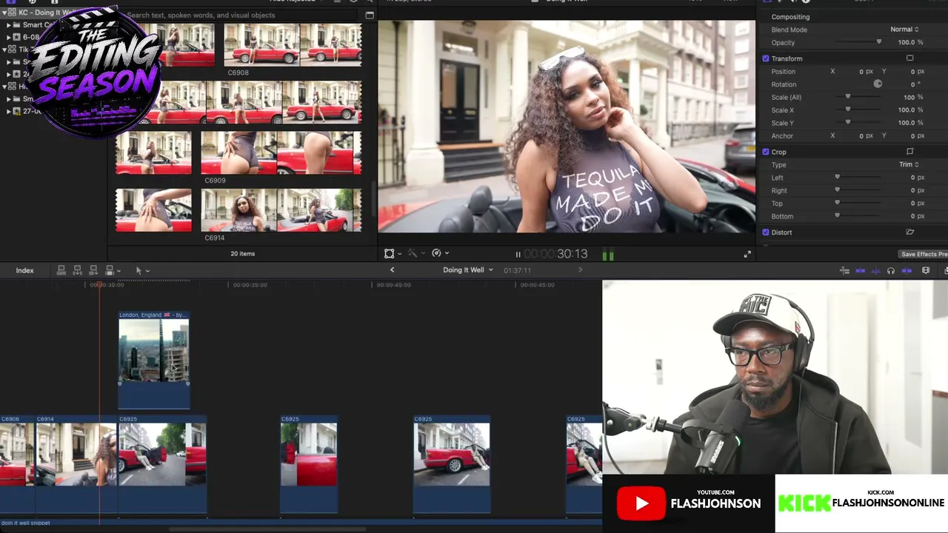Toggle skimming in the timeline
Screen dimensions: 948x533
[x=861, y=271]
